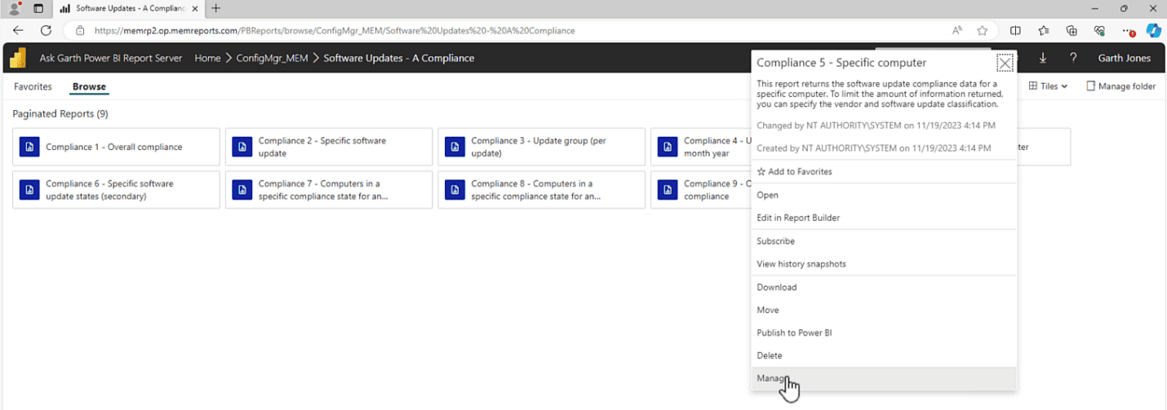Click the Power BI logo icon
The height and width of the screenshot is (410, 1167).
tap(18, 58)
